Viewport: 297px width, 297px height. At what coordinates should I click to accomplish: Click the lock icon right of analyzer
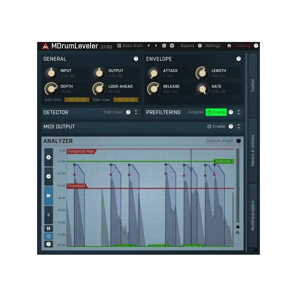point(238,226)
